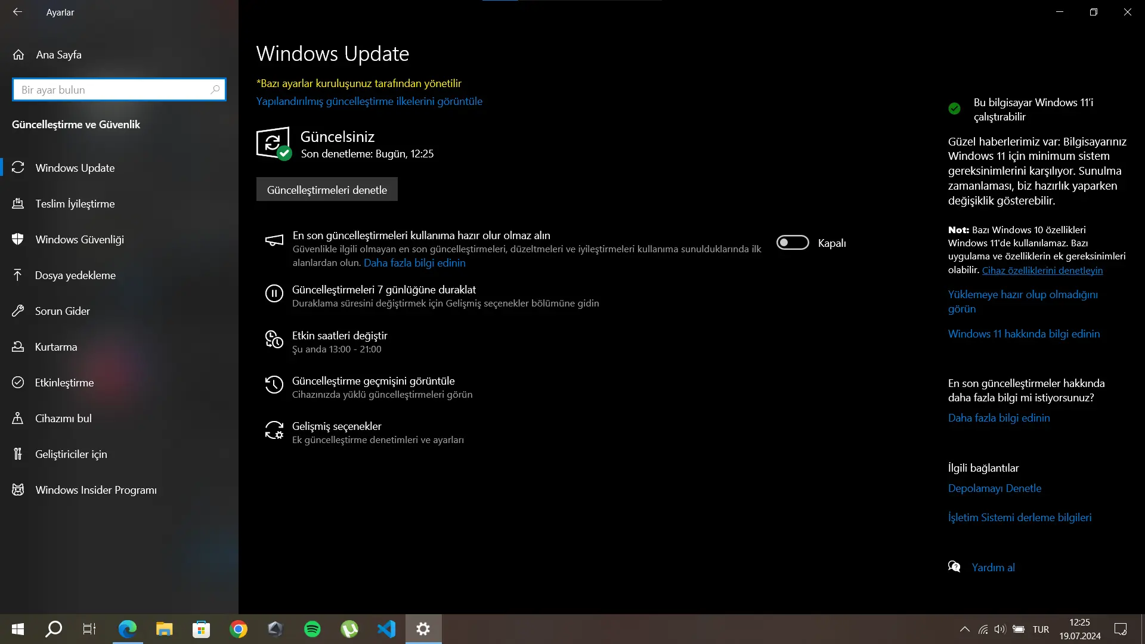Viewport: 1145px width, 644px height.
Task: Click Yardım al link
Action: (x=993, y=568)
